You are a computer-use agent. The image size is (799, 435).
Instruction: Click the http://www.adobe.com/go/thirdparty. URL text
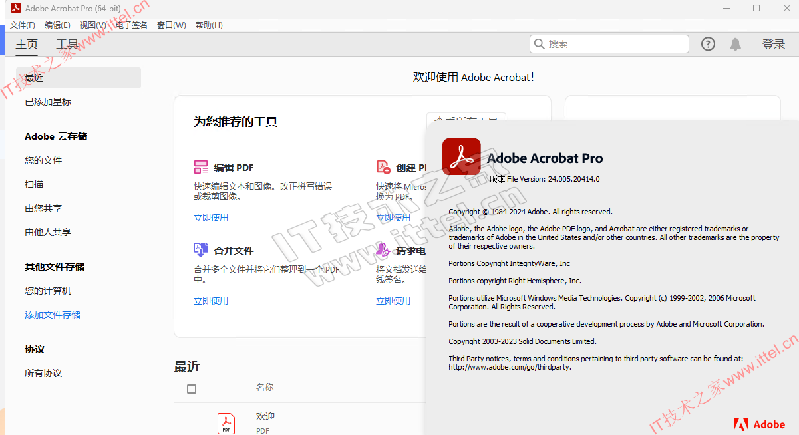pyautogui.click(x=510, y=367)
